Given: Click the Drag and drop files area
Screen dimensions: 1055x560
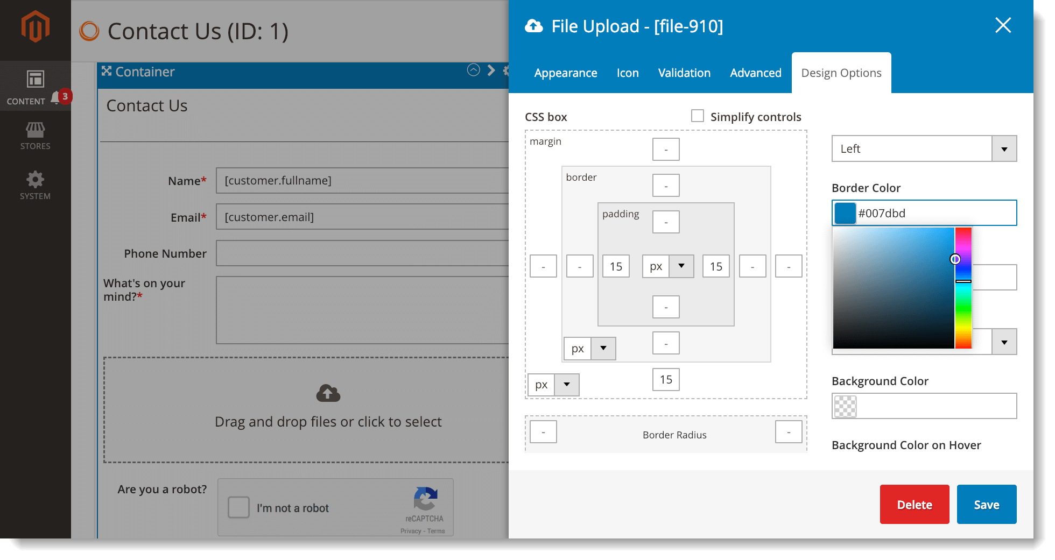Looking at the screenshot, I should tap(328, 409).
